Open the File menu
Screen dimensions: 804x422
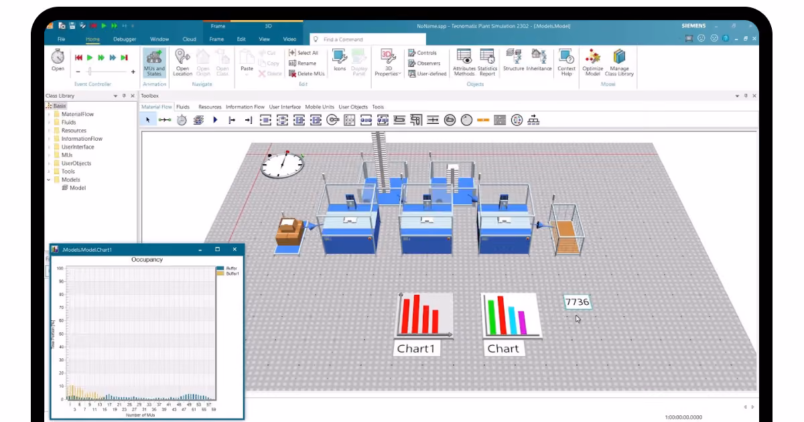coord(61,39)
